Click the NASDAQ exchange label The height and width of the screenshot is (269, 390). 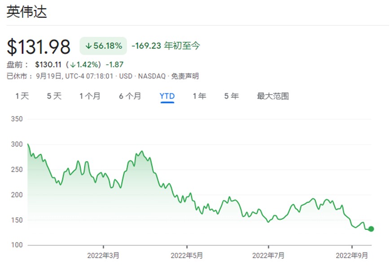(152, 76)
